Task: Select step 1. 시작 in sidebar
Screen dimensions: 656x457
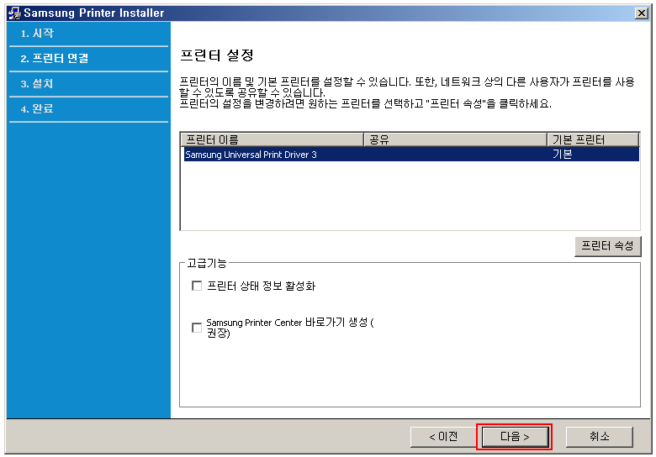Action: 37,34
